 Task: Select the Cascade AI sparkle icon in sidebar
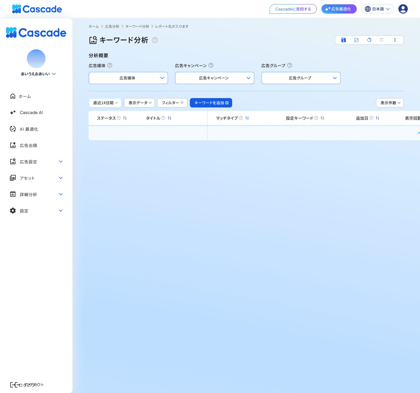click(13, 112)
